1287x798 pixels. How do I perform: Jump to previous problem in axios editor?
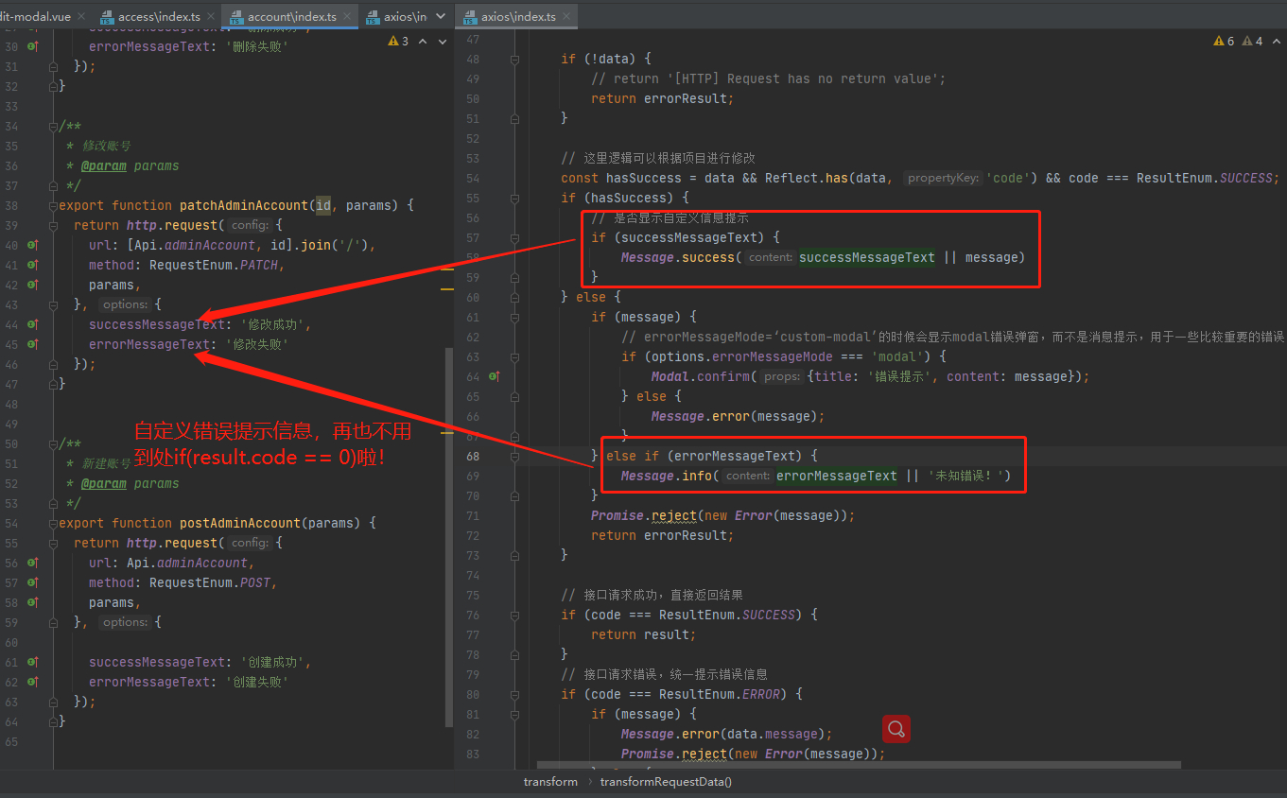(x=1278, y=42)
